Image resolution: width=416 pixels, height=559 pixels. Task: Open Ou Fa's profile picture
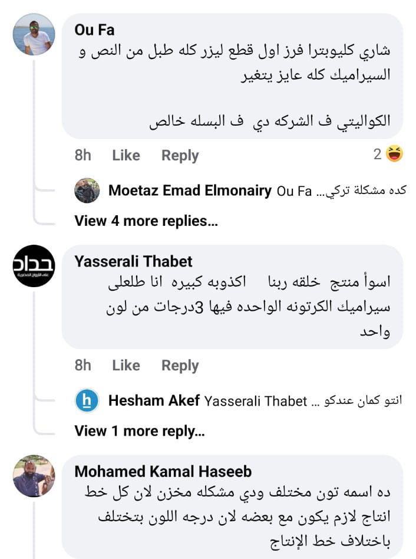pyautogui.click(x=34, y=34)
